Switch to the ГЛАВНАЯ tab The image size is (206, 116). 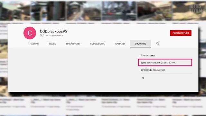pos(33,44)
